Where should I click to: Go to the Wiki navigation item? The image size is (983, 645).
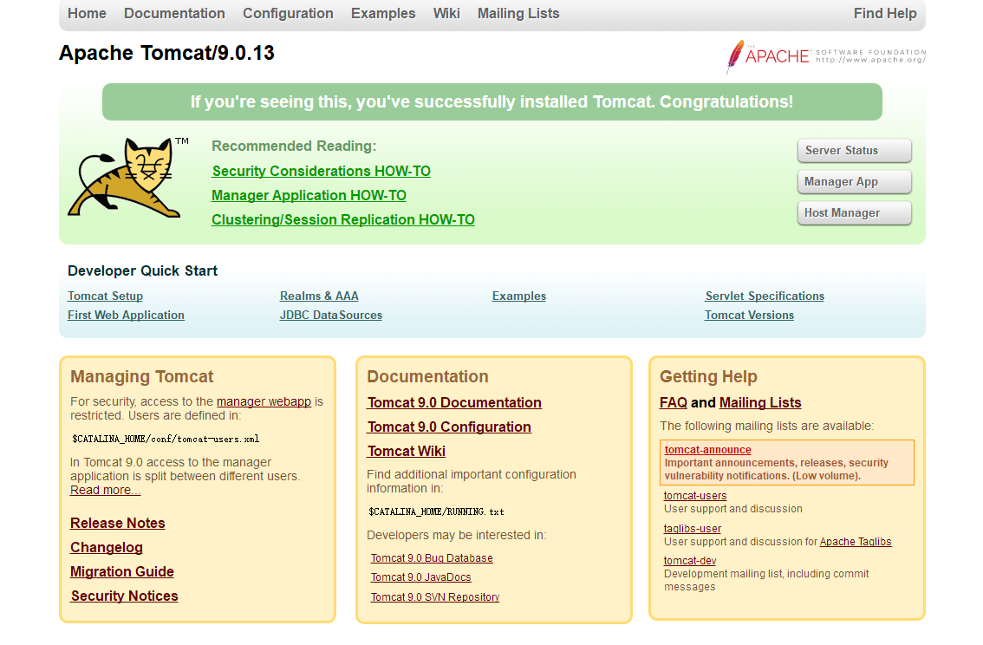tap(446, 13)
